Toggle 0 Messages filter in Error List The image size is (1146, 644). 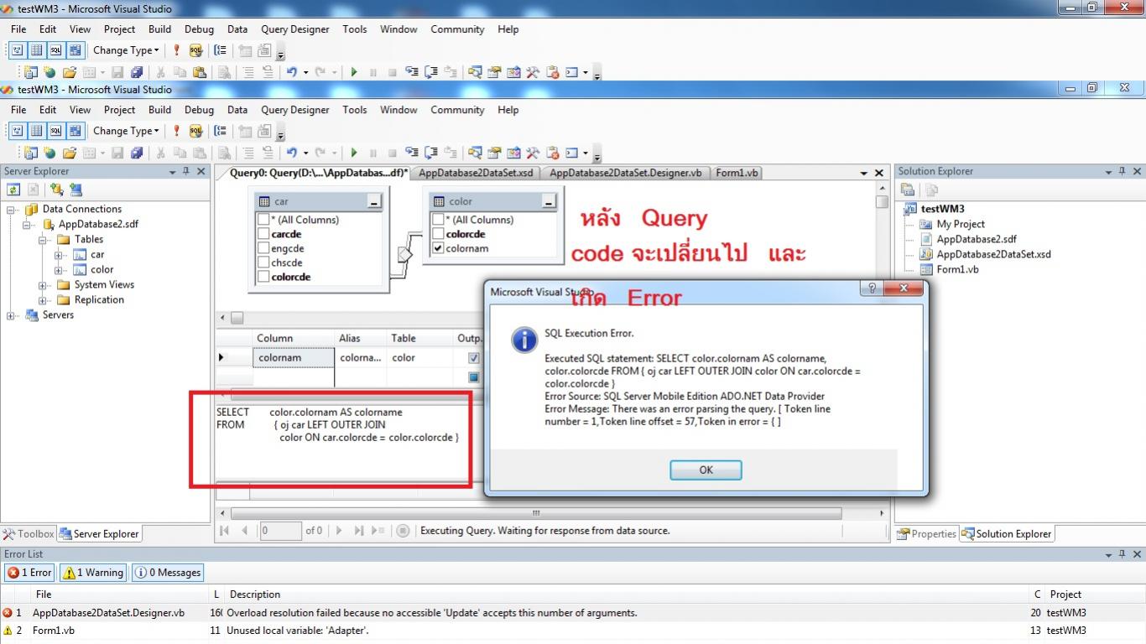(x=168, y=573)
